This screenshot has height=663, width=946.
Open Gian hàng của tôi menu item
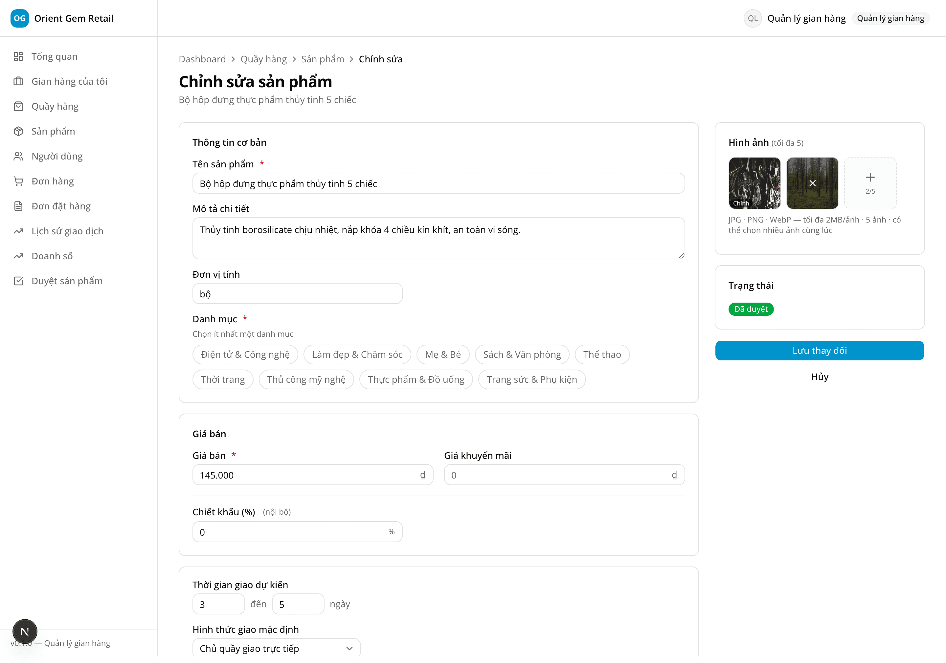78,81
